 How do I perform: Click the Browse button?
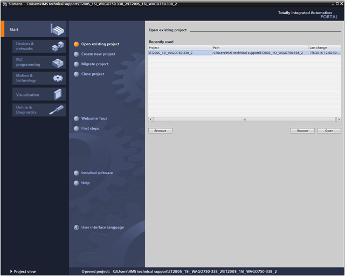[302, 131]
